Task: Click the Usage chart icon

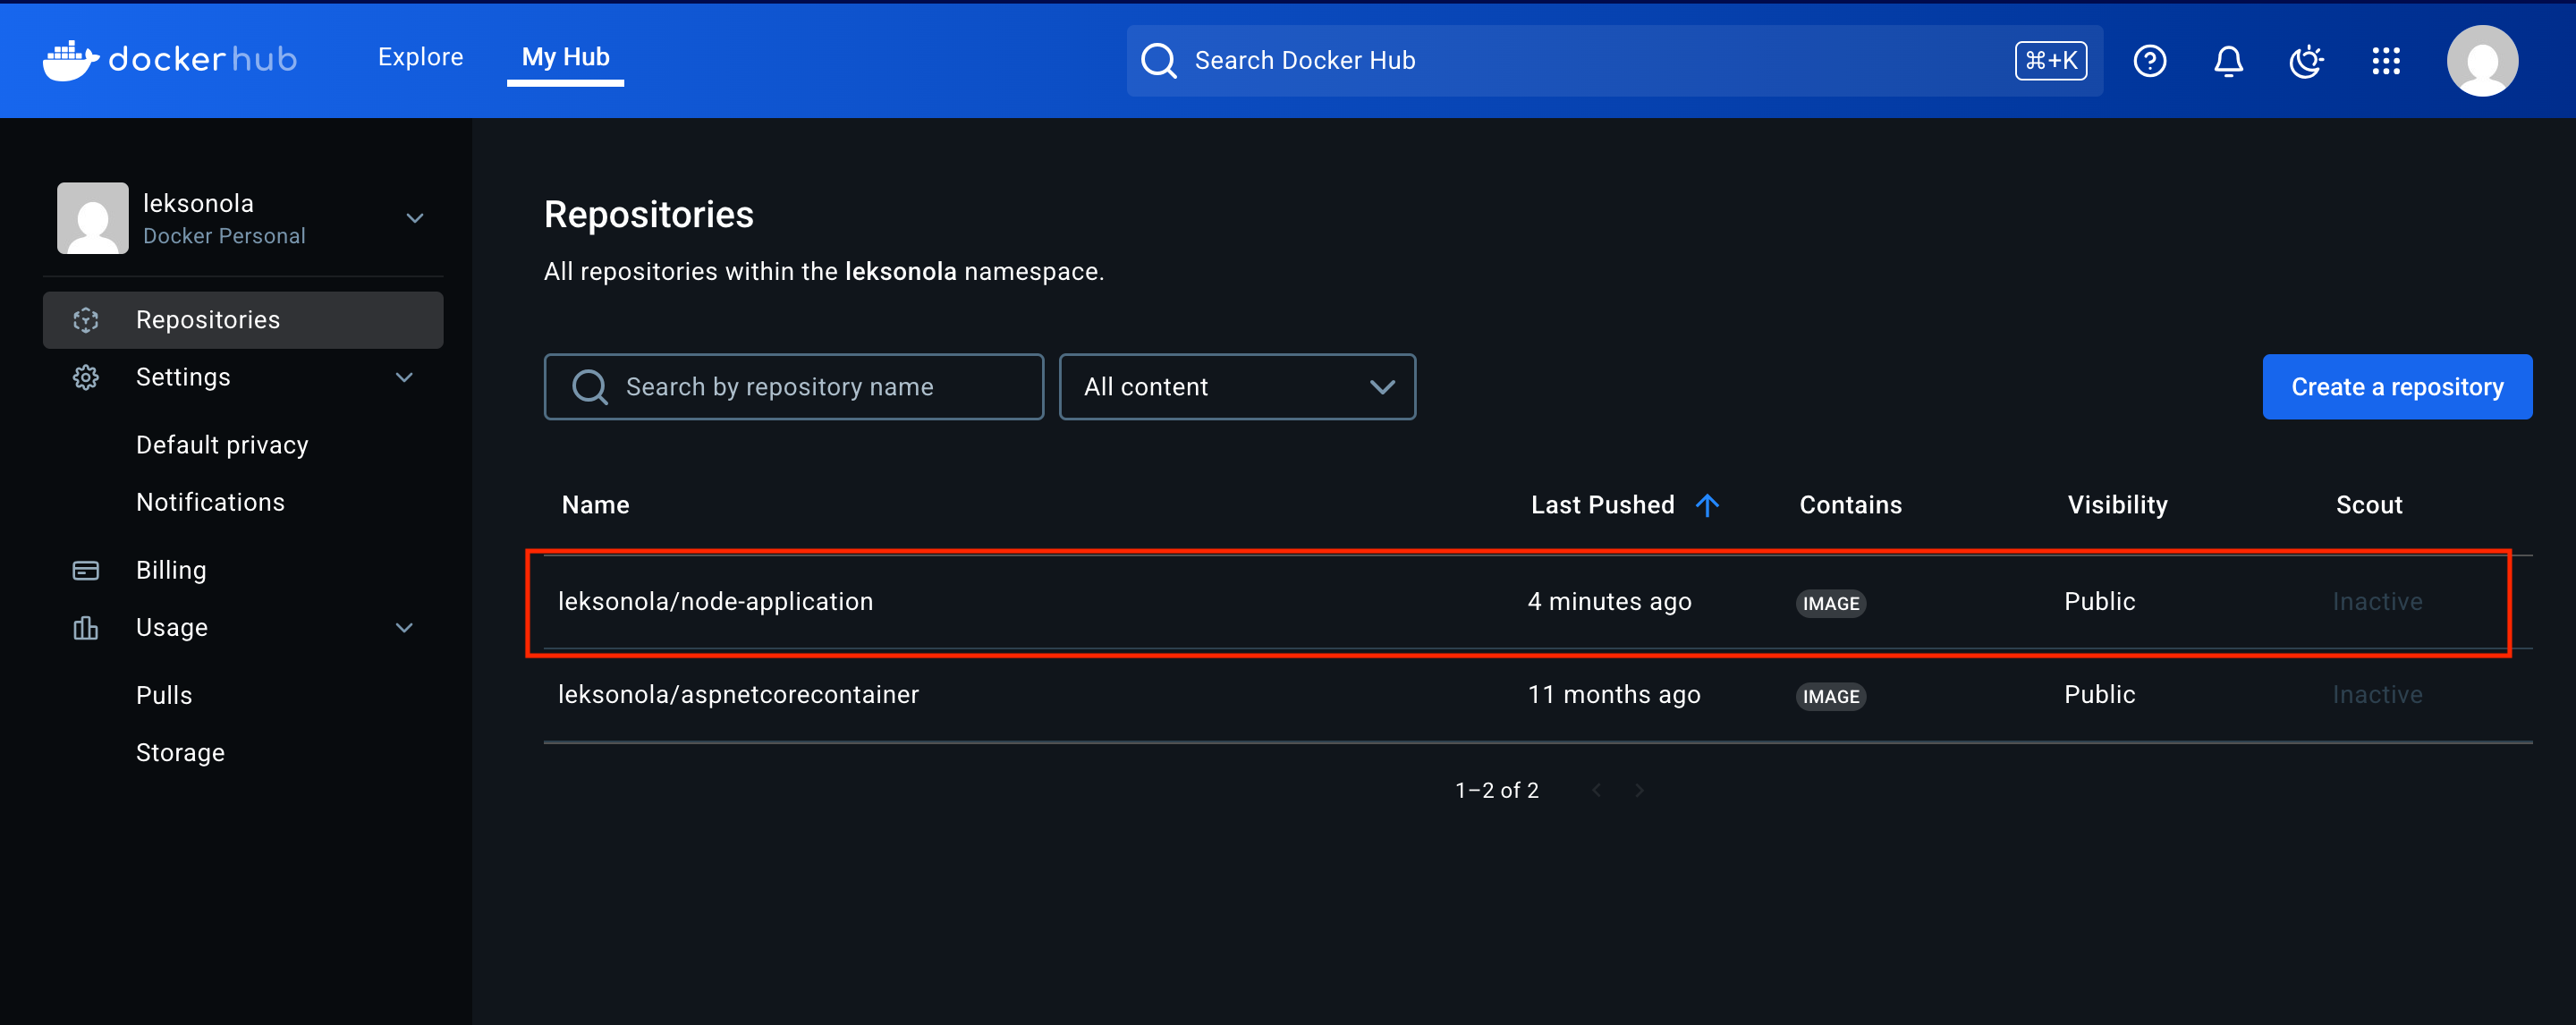Action: coord(86,628)
